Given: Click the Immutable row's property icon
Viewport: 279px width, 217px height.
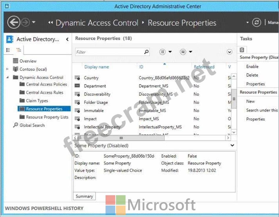Looking at the screenshot, I should pos(77,110).
